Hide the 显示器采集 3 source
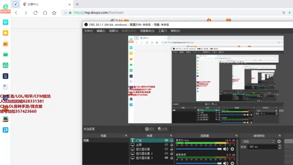 coord(166,158)
